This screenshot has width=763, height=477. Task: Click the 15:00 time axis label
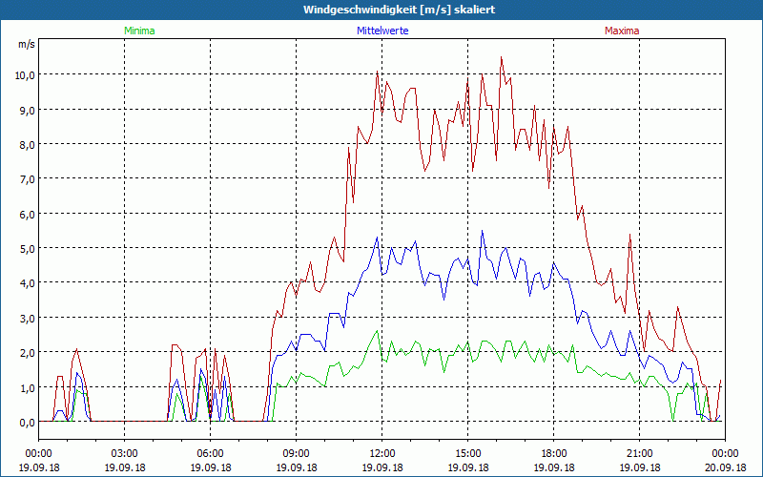(467, 454)
